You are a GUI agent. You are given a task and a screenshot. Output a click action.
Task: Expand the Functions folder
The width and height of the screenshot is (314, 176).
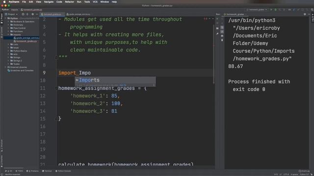click(x=8, y=31)
